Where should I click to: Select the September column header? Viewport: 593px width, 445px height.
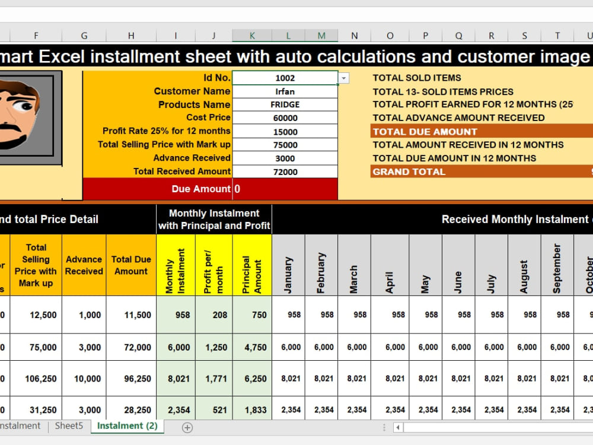tap(557, 265)
